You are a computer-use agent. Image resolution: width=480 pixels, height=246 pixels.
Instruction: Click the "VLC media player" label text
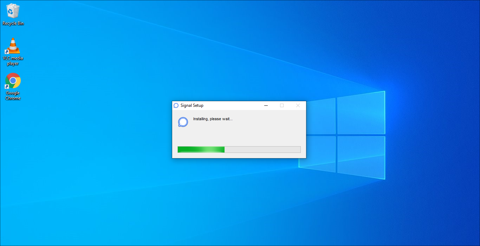click(13, 61)
